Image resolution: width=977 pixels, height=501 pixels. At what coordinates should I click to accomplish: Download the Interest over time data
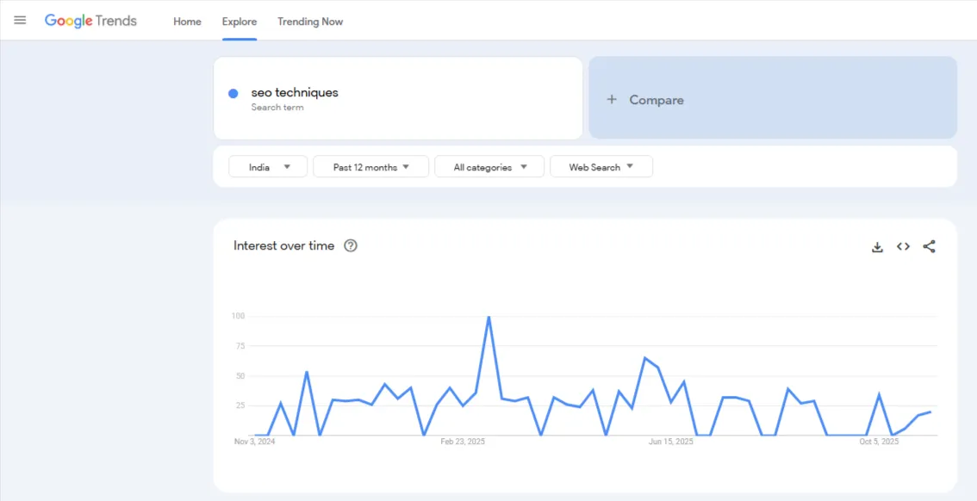(877, 246)
